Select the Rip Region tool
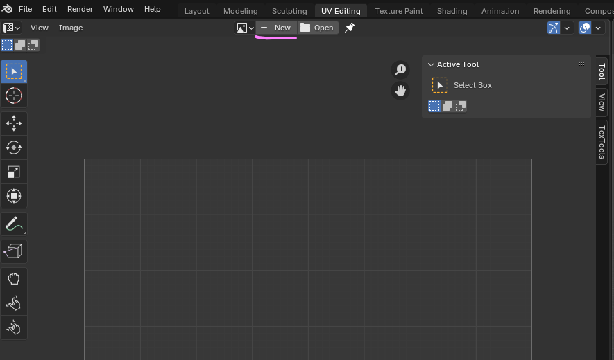The image size is (614, 360). point(14,251)
